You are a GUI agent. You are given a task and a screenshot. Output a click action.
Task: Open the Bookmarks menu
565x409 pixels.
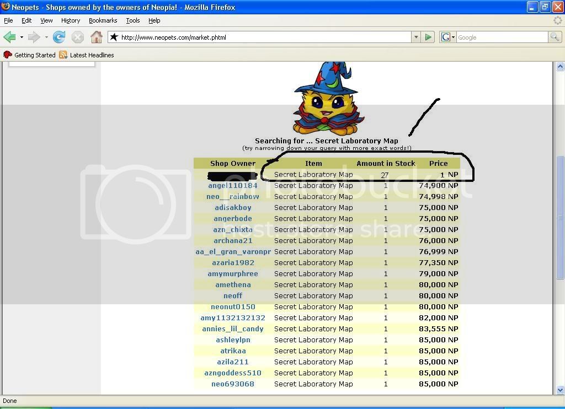tap(103, 20)
